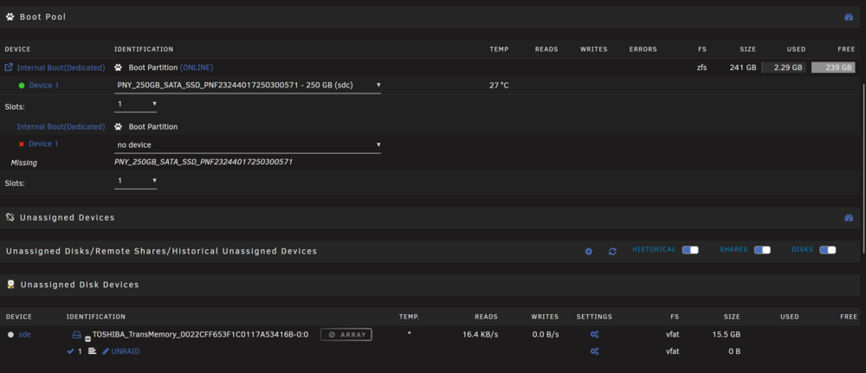
Task: Click the ERRORS column header
Action: pyautogui.click(x=643, y=49)
